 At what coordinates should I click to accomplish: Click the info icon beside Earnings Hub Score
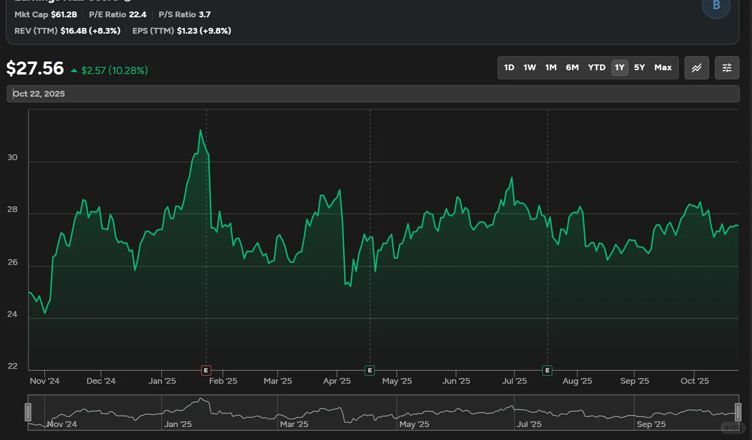pos(126,1)
